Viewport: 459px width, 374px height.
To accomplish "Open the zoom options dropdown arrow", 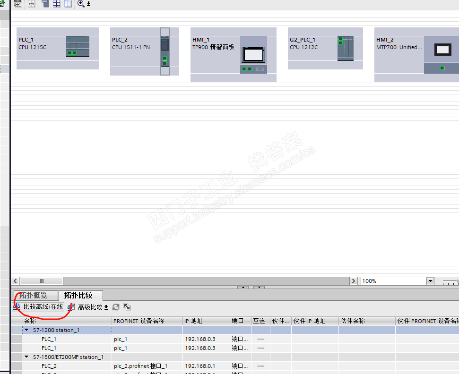I will 89,4.
